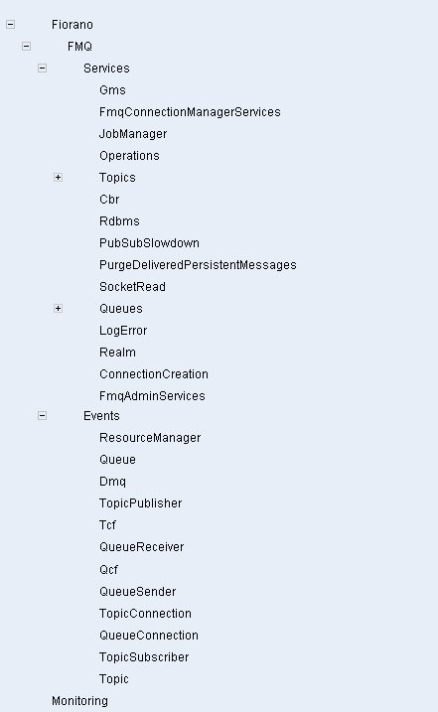Open ConnectionCreation entry
Viewport: 438px width, 712px height.
click(154, 374)
